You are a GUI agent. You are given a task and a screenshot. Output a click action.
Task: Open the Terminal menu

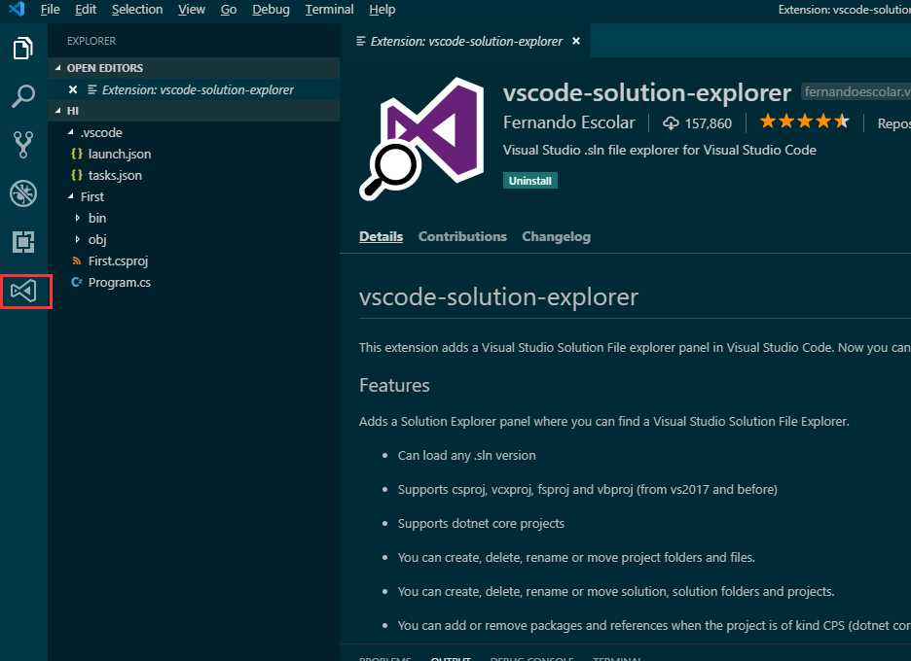coord(329,10)
